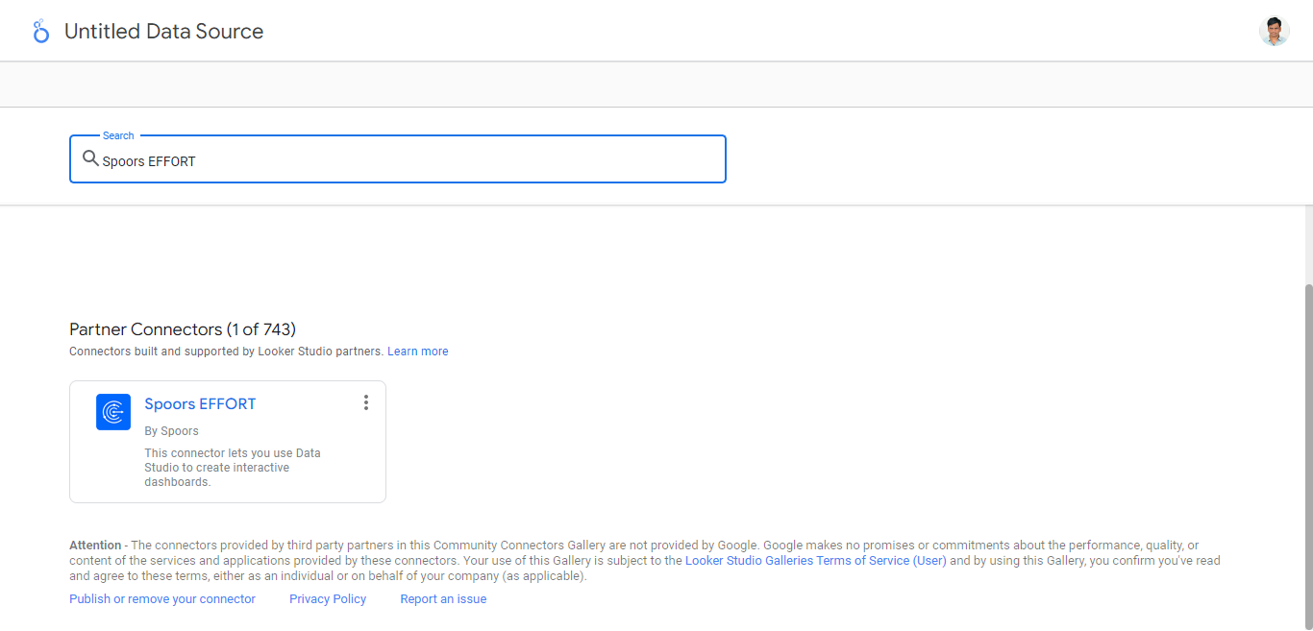Click the Partner Connectors heading
Screen dimensions: 1313x631
pyautogui.click(x=183, y=329)
